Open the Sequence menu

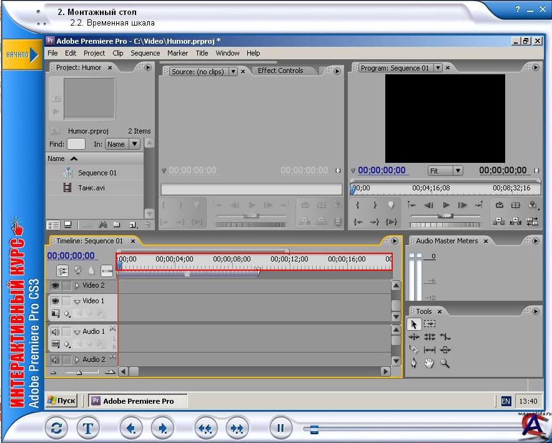(x=145, y=53)
